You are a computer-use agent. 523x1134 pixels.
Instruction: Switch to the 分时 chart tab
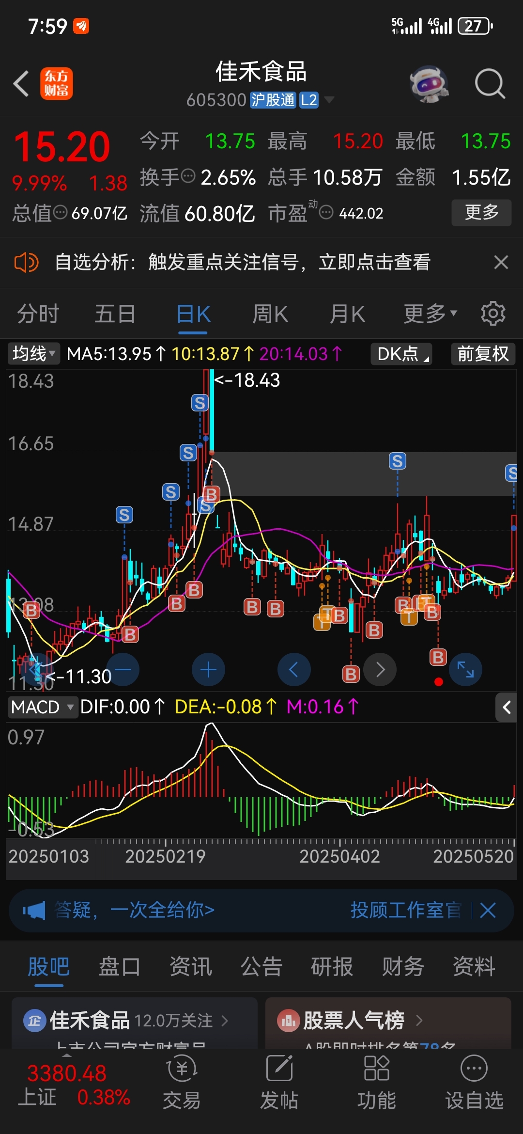pos(38,314)
